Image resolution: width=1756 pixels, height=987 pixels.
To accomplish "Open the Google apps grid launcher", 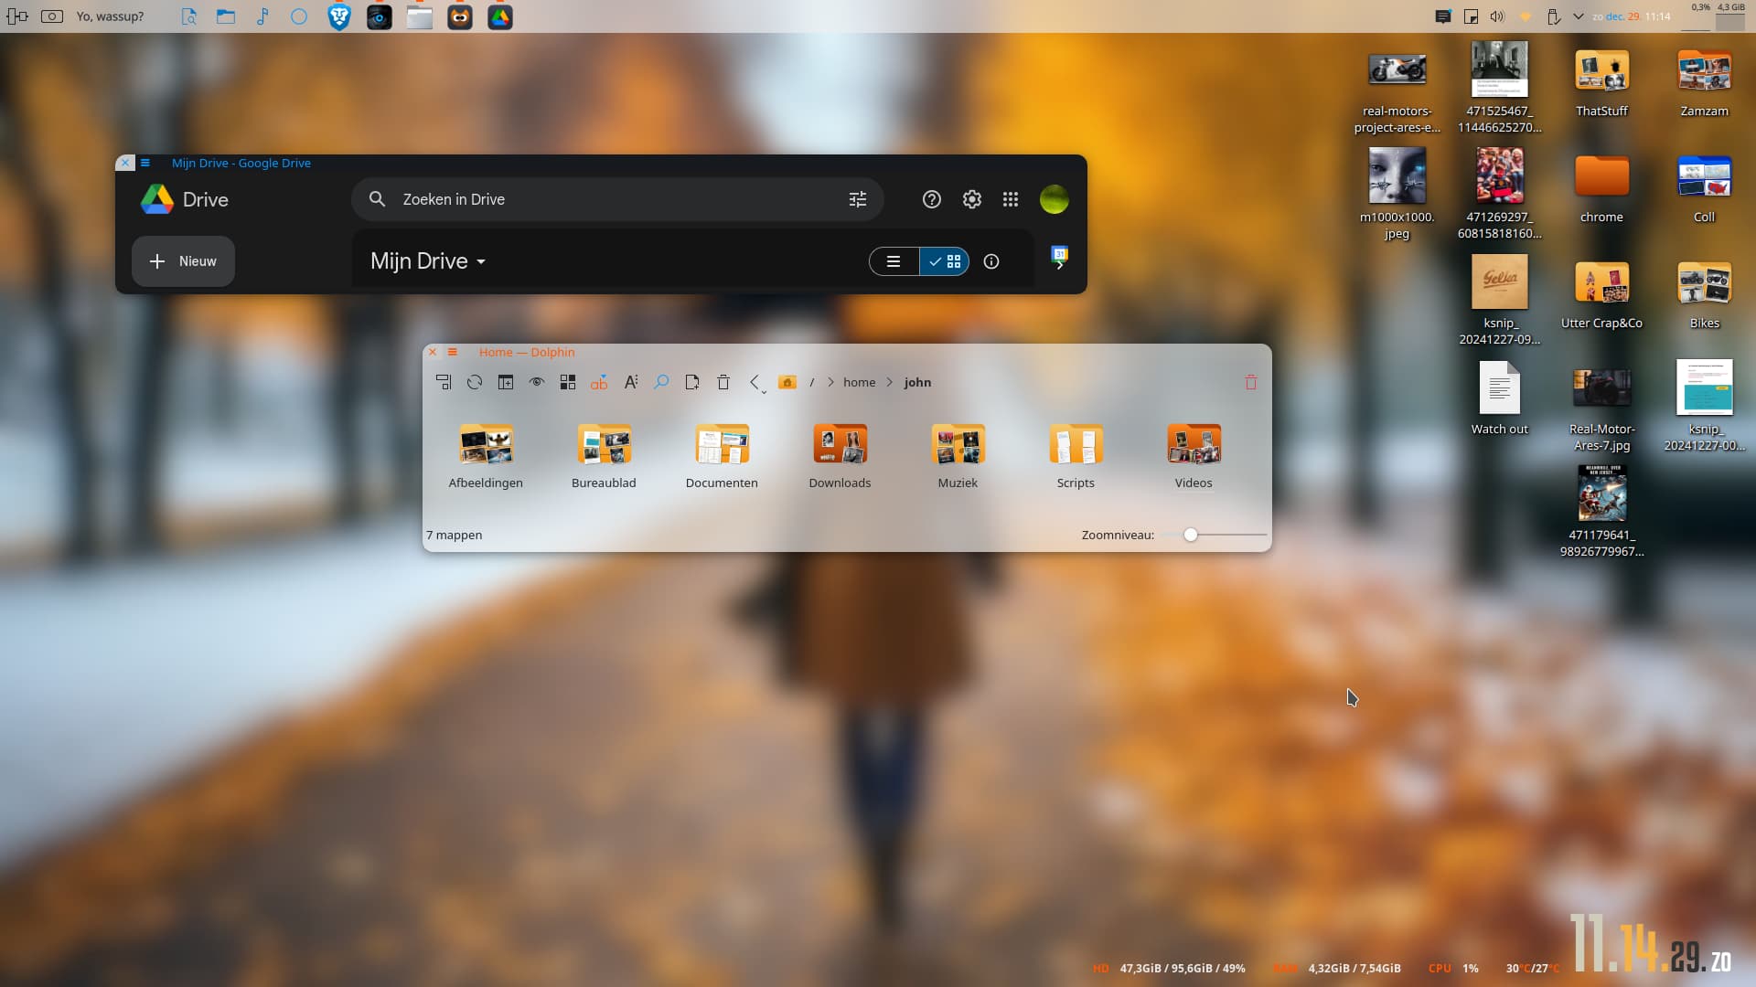I will (x=1011, y=199).
